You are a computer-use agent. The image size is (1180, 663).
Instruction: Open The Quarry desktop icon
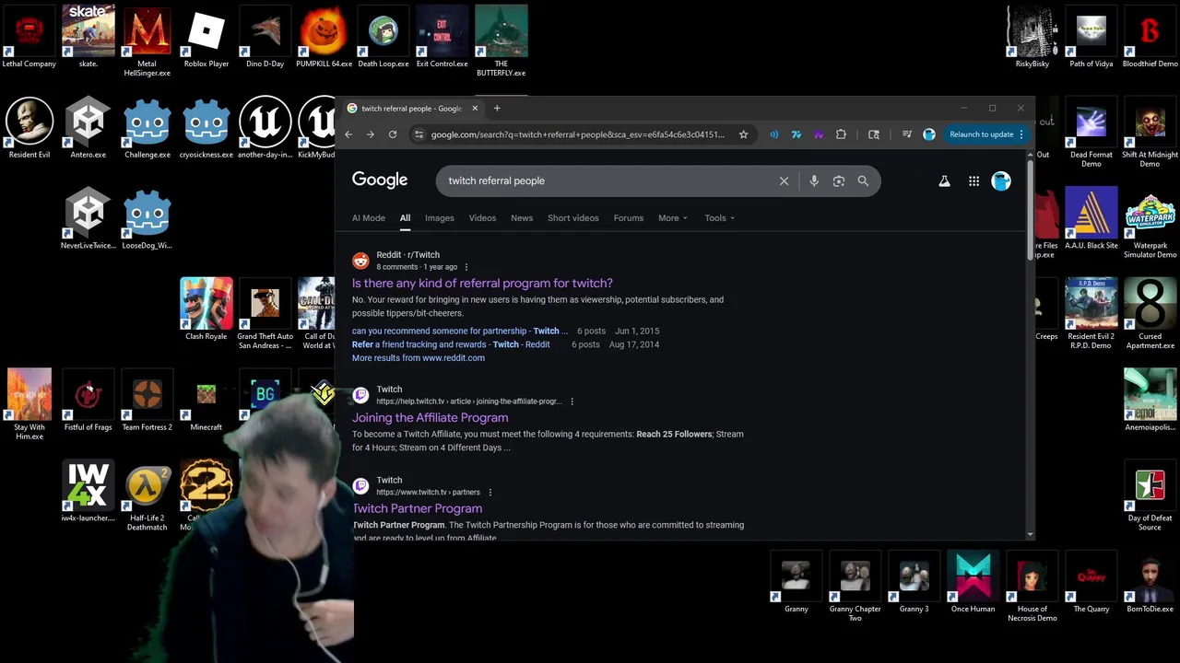pos(1091,581)
